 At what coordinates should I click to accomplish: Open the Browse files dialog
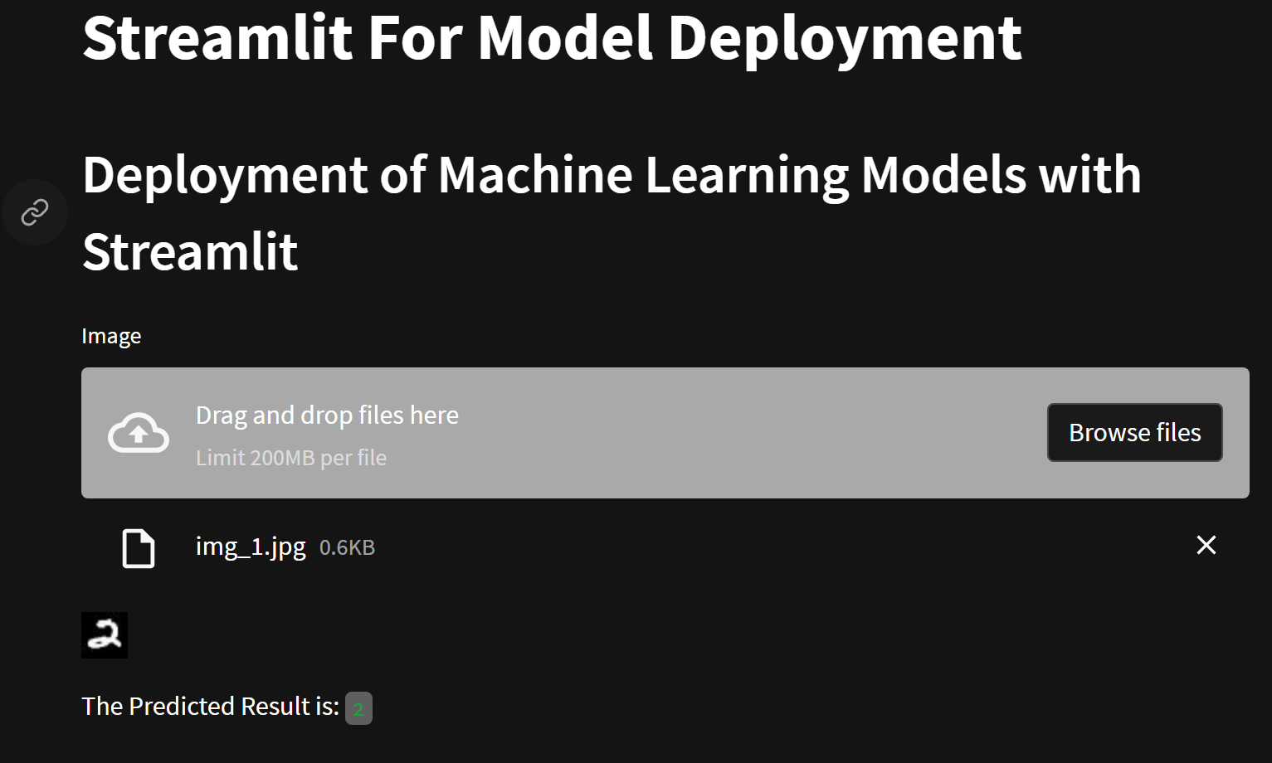click(x=1134, y=432)
